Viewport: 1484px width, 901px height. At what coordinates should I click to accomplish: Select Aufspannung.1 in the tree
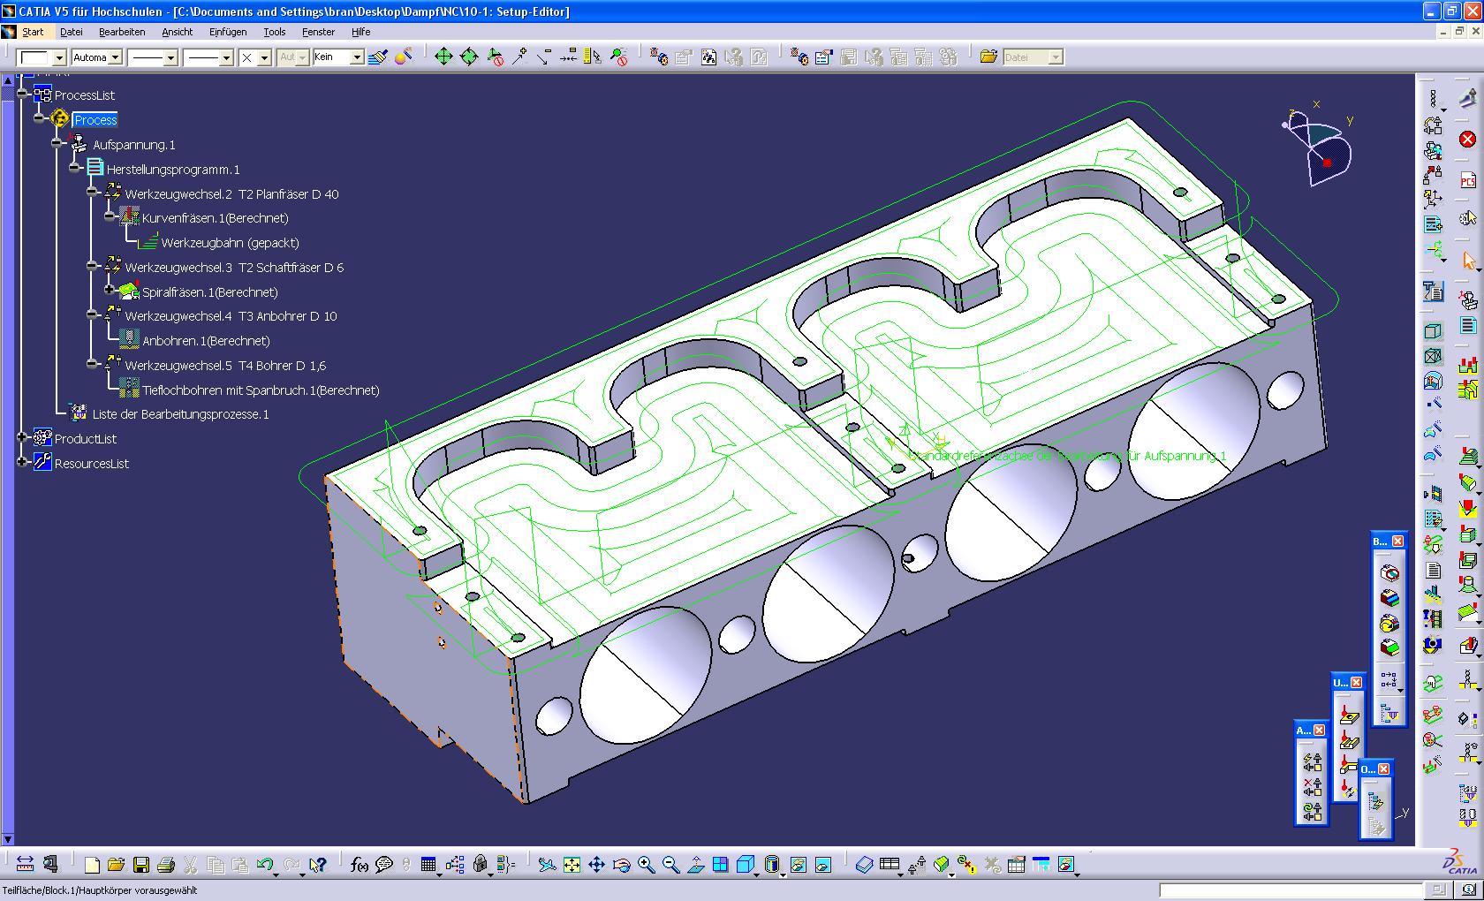point(134,145)
